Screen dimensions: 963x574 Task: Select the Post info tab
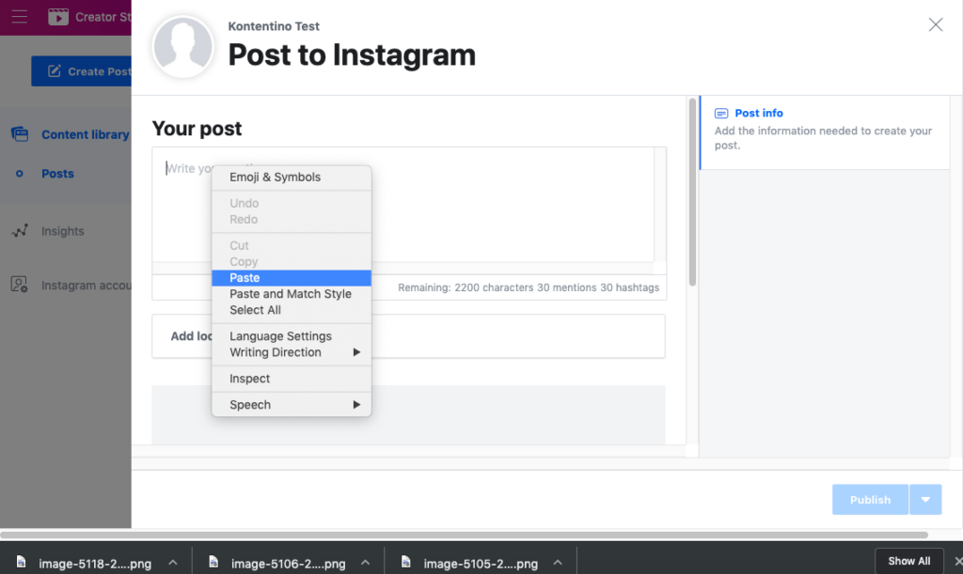click(824, 132)
